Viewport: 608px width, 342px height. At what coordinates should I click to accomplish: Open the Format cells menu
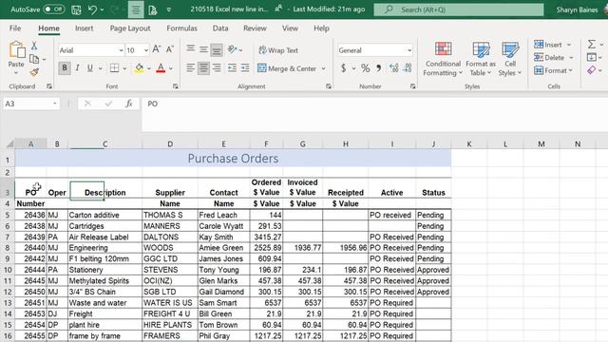point(553,70)
